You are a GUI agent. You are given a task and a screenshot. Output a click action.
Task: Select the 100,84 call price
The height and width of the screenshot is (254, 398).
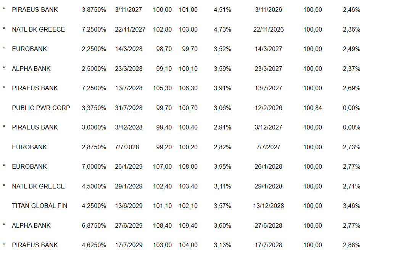(x=313, y=108)
